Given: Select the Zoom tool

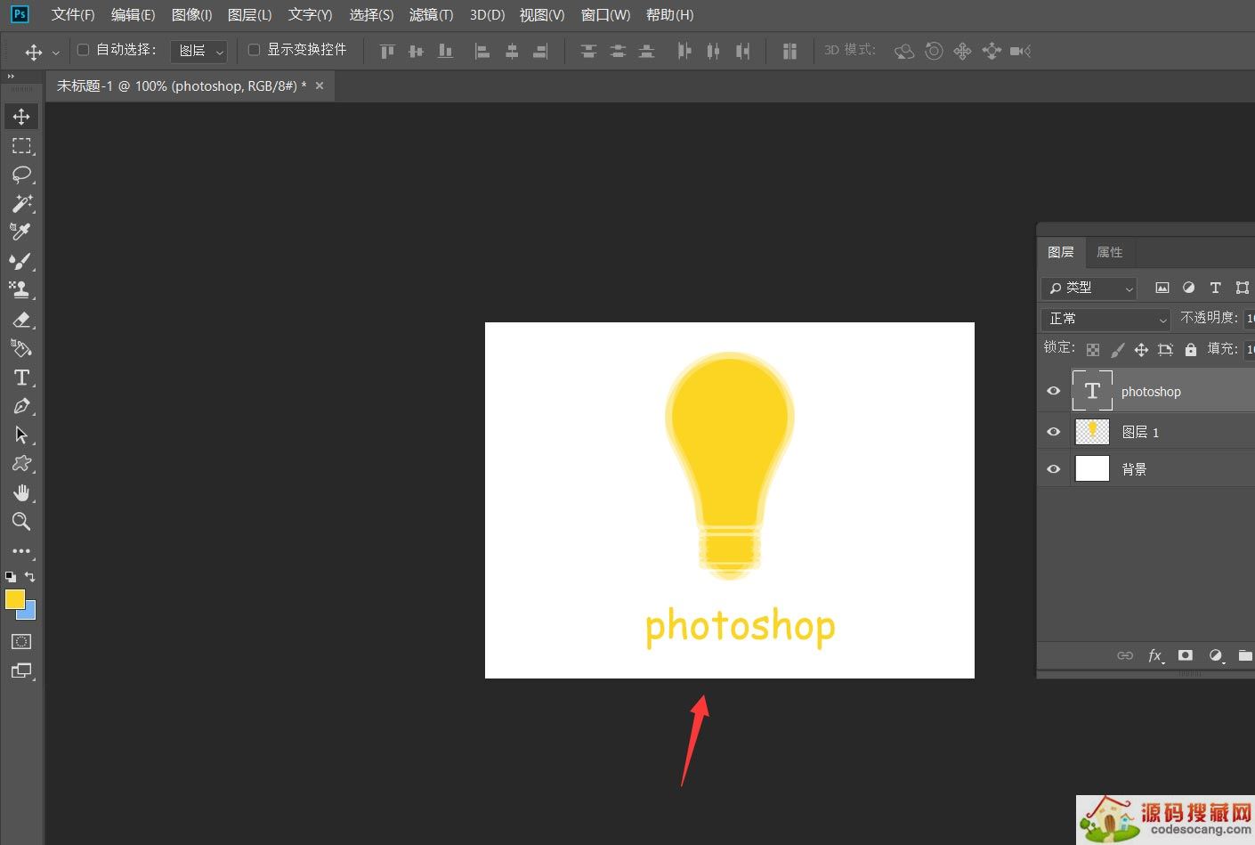Looking at the screenshot, I should point(21,522).
